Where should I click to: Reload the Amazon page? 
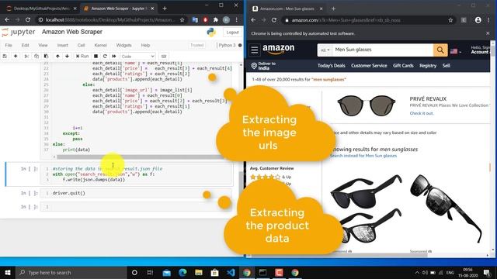click(274, 20)
